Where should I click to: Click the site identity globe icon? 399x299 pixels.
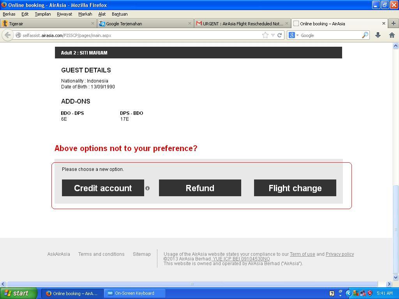coord(18,35)
